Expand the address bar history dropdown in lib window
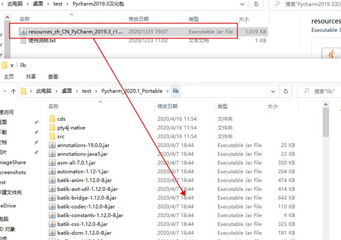 [x=273, y=91]
